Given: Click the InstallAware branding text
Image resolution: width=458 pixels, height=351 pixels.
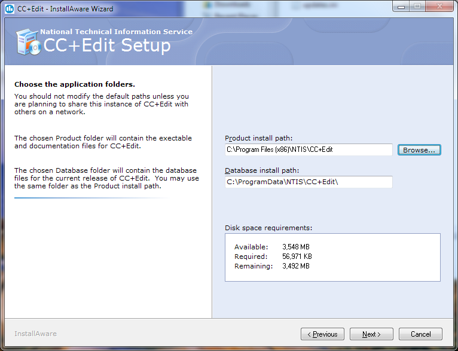Looking at the screenshot, I should pyautogui.click(x=36, y=334).
